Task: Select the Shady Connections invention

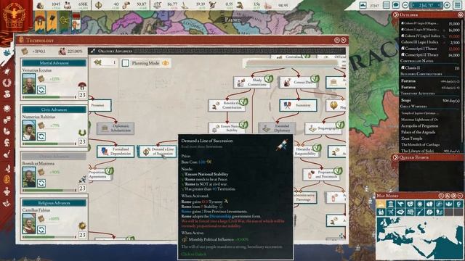Action: (252, 82)
